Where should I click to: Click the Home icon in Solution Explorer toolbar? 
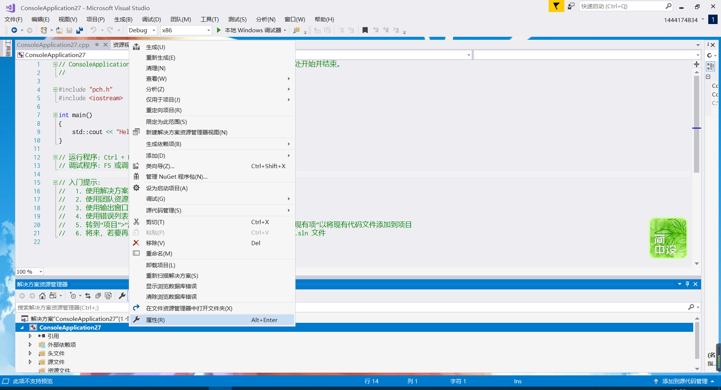42,296
